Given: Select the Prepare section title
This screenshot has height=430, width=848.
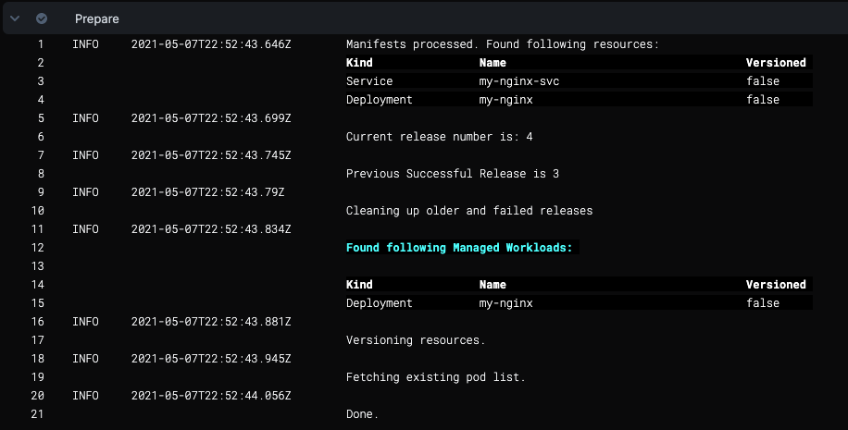Looking at the screenshot, I should click(x=96, y=18).
